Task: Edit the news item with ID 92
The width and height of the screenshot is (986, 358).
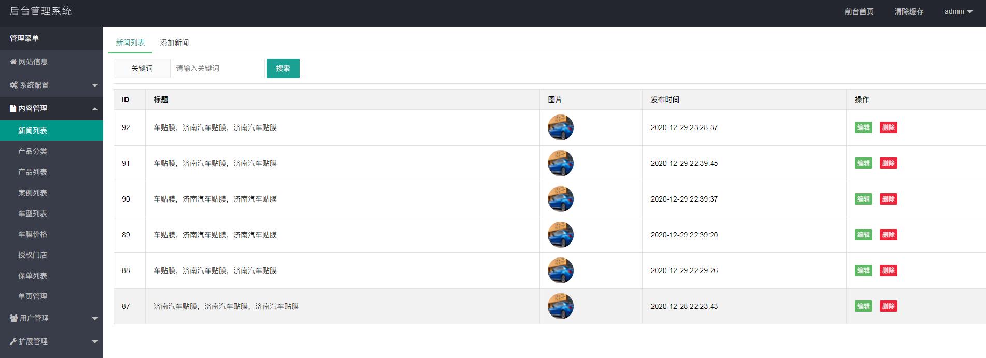Action: point(863,127)
